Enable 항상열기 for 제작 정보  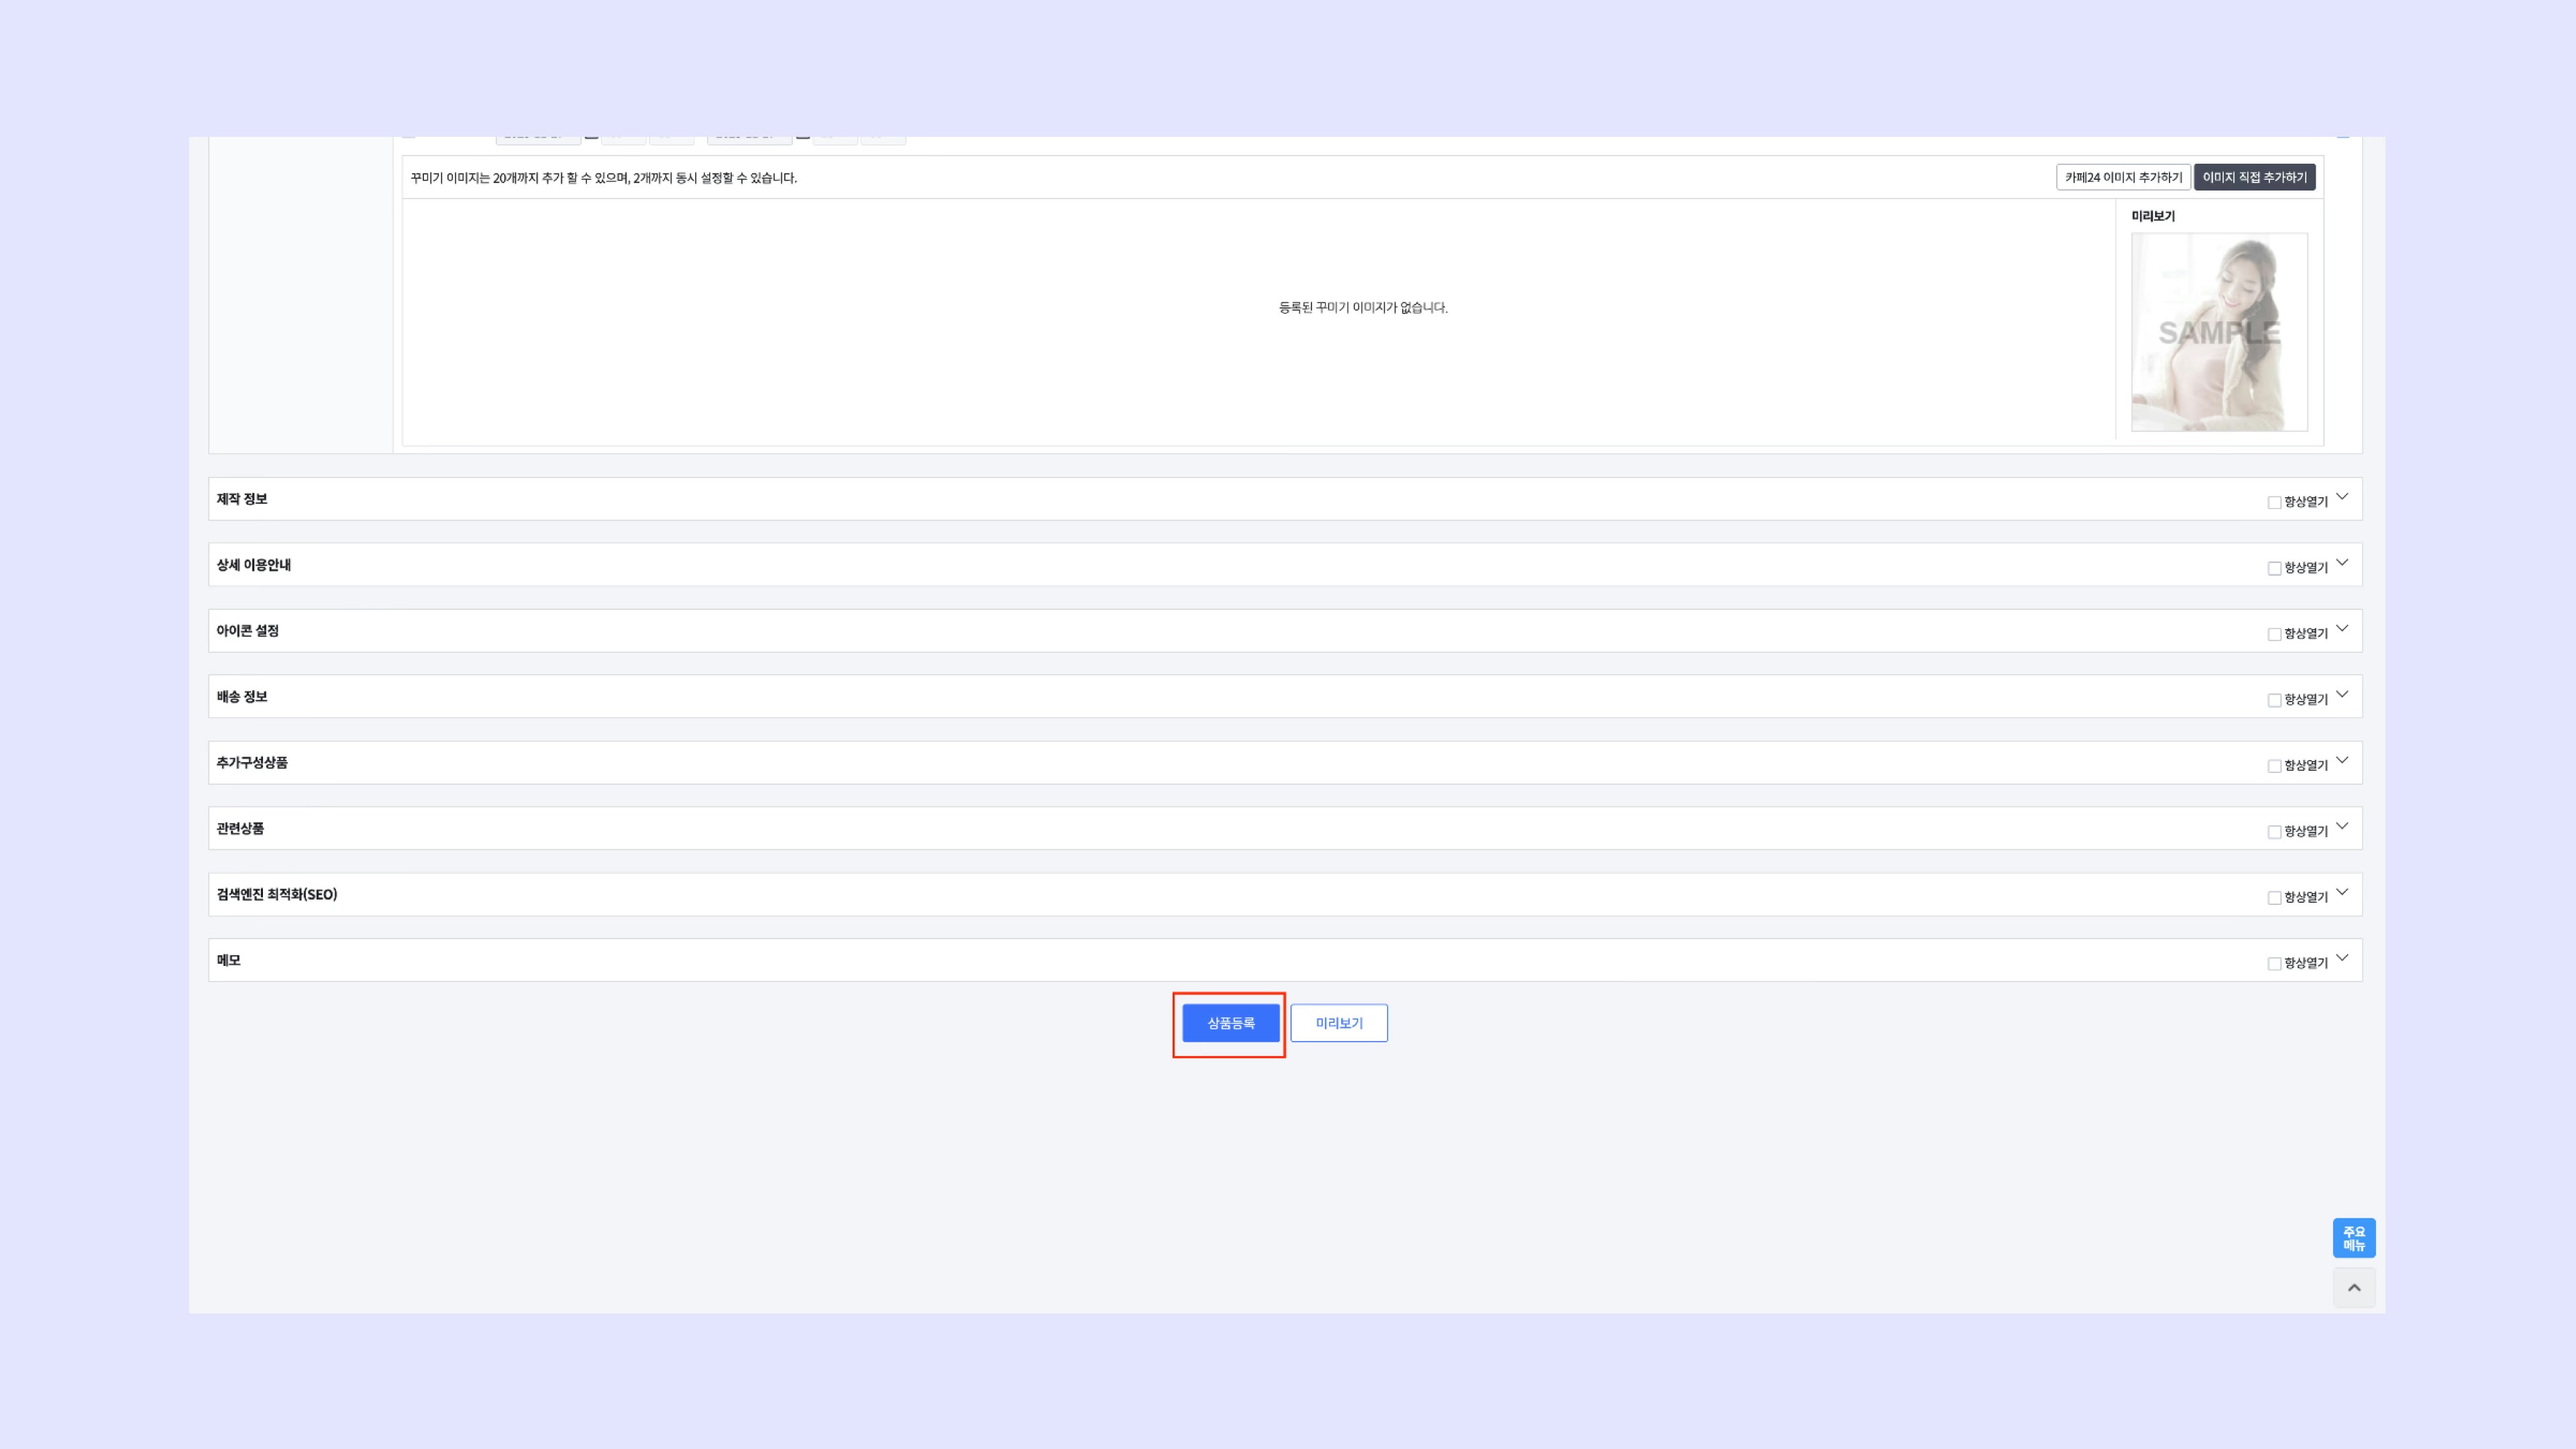[2274, 503]
